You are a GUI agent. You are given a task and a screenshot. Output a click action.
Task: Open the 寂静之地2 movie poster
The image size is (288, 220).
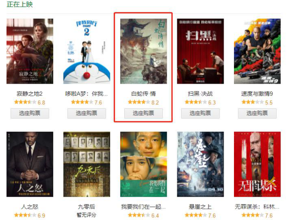30,51
